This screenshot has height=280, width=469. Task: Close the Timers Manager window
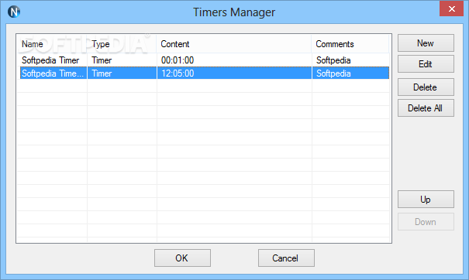tap(451, 9)
